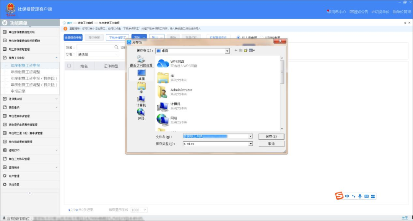Collapse the 缴费工资申报 menu section
413x221 pixels.
(x=57, y=58)
